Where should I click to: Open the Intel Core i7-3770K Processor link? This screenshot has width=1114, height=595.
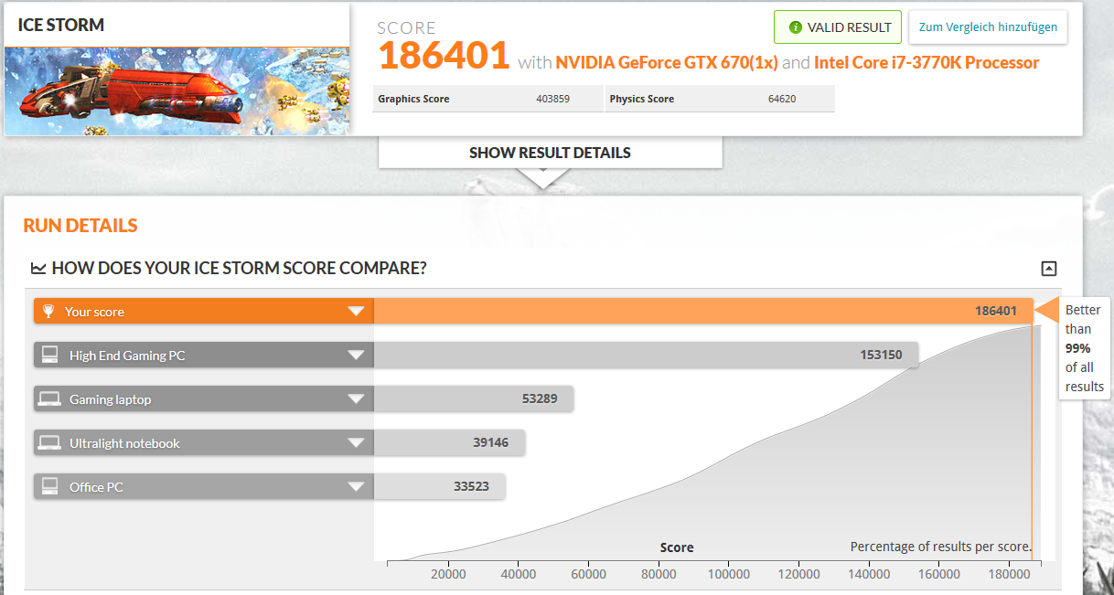[x=927, y=63]
